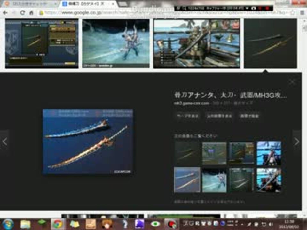Screen dimensions: 307x230
Task: Click the third button under image title
Action: (x=249, y=116)
